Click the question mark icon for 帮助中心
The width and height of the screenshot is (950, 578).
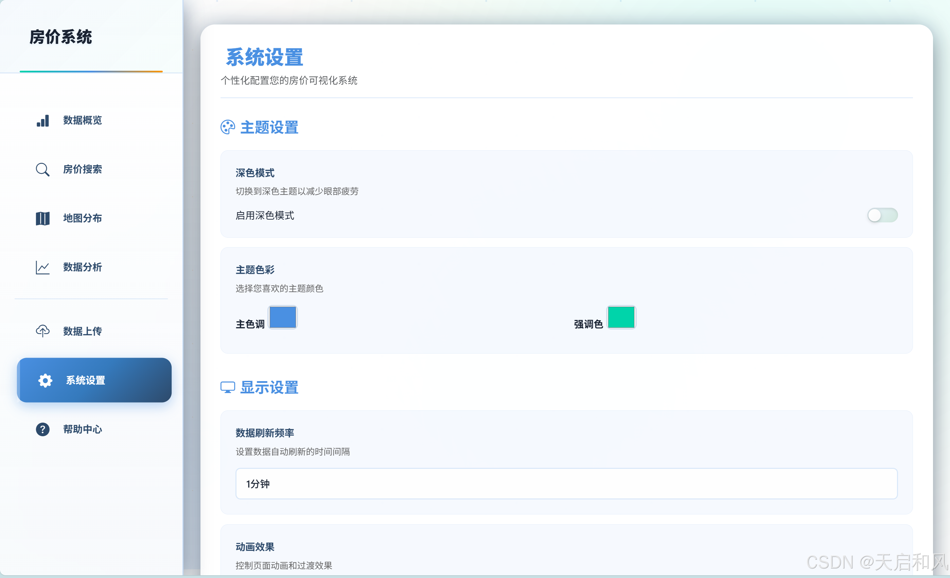(43, 429)
